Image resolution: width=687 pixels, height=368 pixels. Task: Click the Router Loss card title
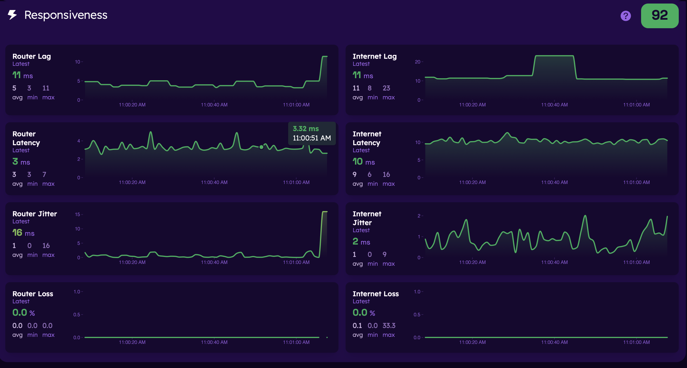pos(33,294)
